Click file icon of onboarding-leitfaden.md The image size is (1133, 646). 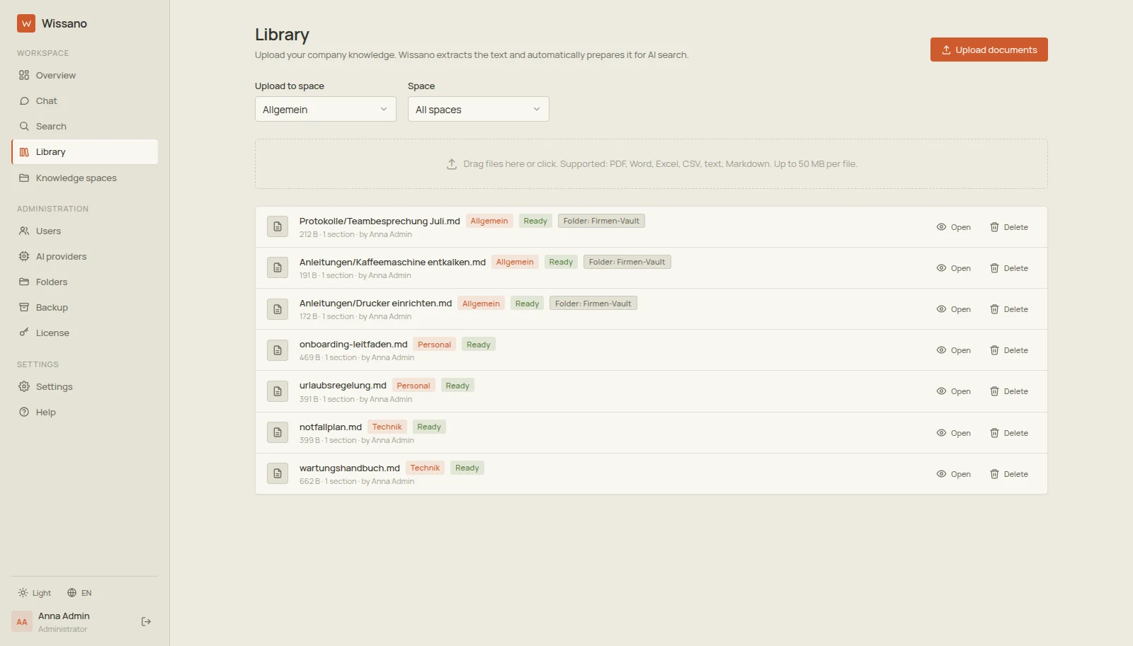(x=278, y=350)
